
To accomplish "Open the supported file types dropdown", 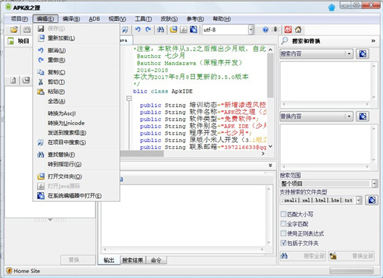I will (x=359, y=201).
